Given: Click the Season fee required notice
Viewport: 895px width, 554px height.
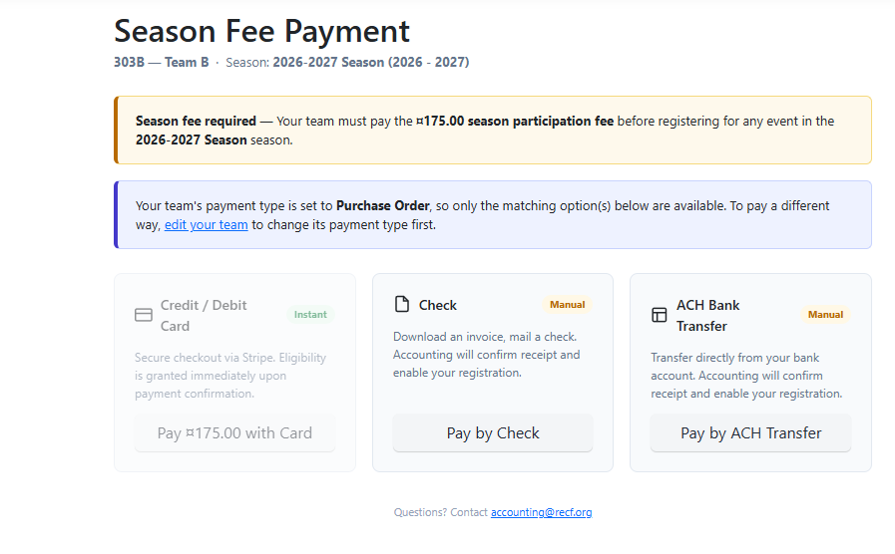Looking at the screenshot, I should 493,130.
